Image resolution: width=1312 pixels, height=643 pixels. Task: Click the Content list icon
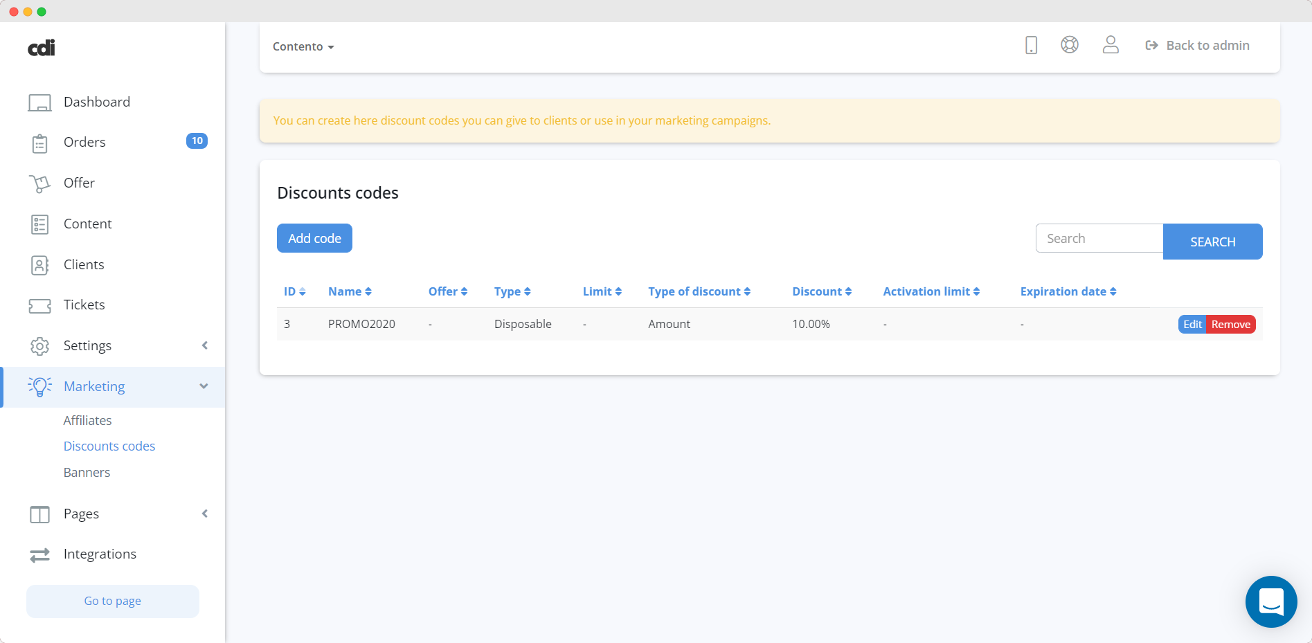point(39,224)
